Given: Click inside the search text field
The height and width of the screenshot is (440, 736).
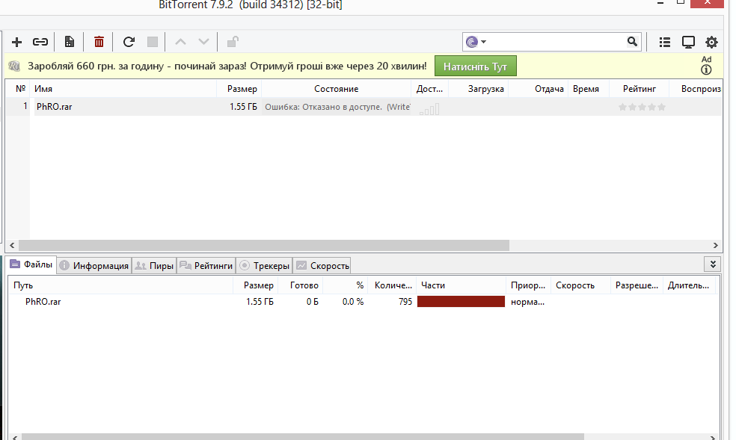Looking at the screenshot, I should (556, 42).
